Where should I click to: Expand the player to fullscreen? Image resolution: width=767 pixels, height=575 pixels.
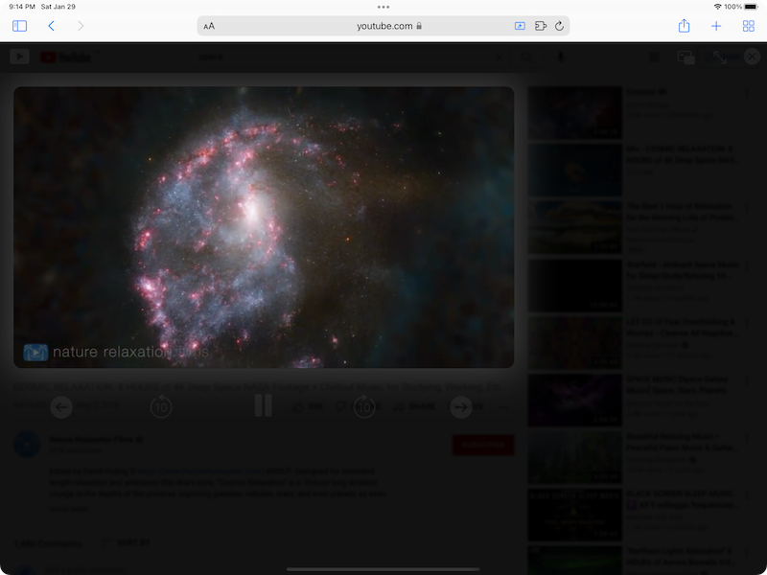[720, 57]
